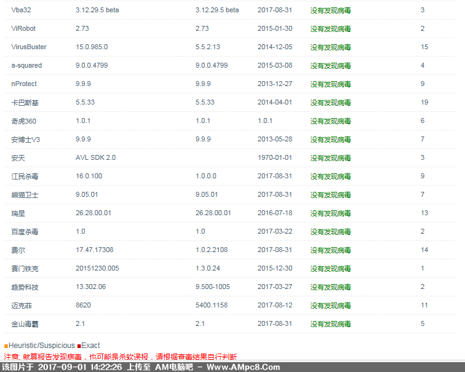Select the Exact legend label

[91, 346]
